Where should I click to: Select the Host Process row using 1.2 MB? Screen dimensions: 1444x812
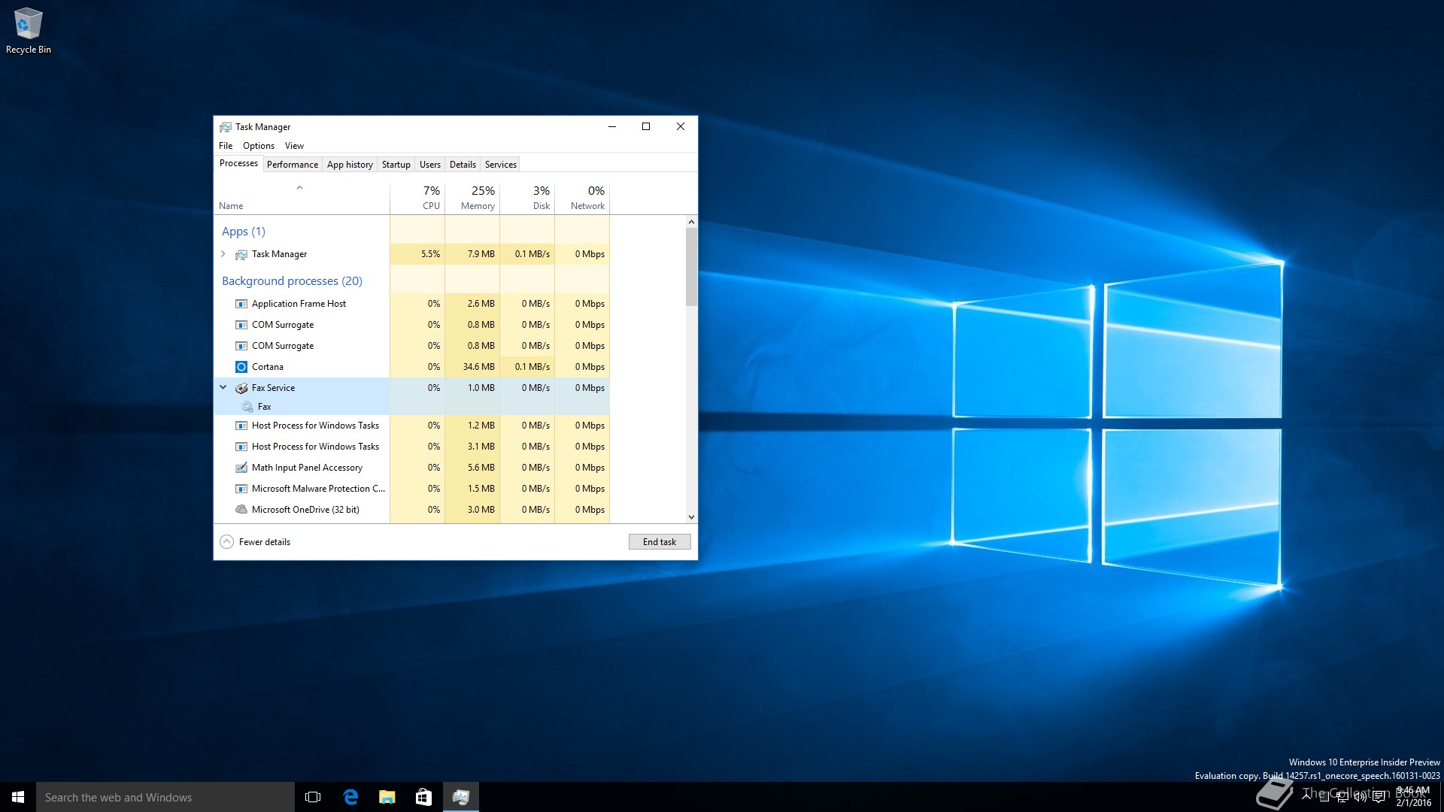pos(412,426)
